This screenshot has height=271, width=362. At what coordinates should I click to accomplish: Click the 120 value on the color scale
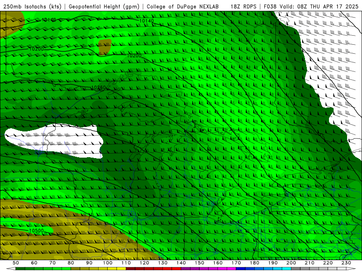point(144,263)
